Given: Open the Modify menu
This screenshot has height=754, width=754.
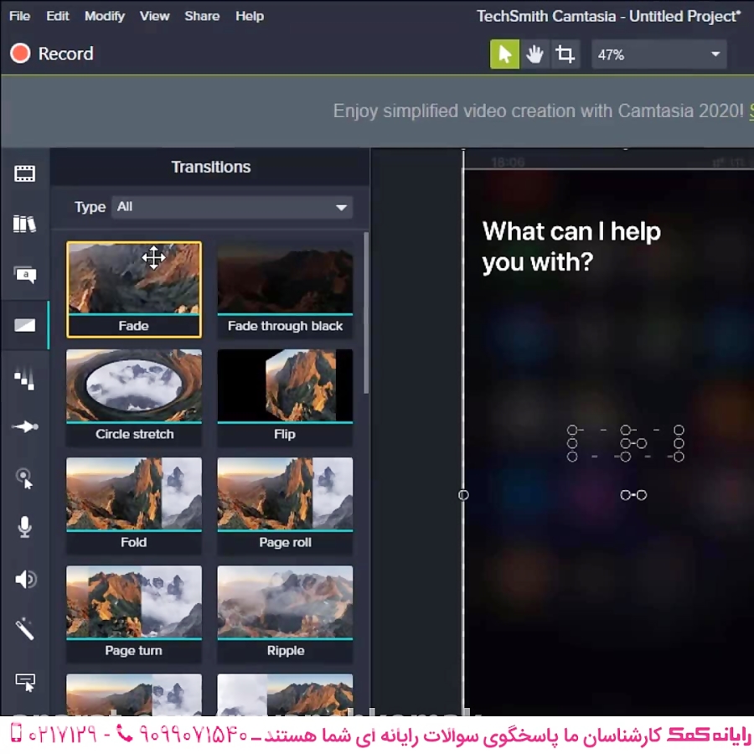Looking at the screenshot, I should click(105, 16).
